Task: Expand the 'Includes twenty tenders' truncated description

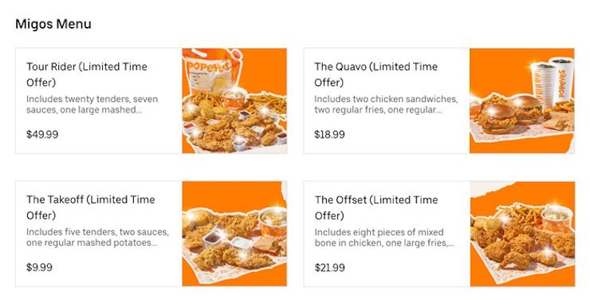Action: [x=92, y=105]
